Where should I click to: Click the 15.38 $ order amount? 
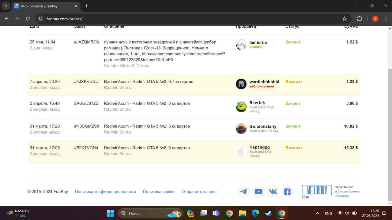tap(351, 148)
